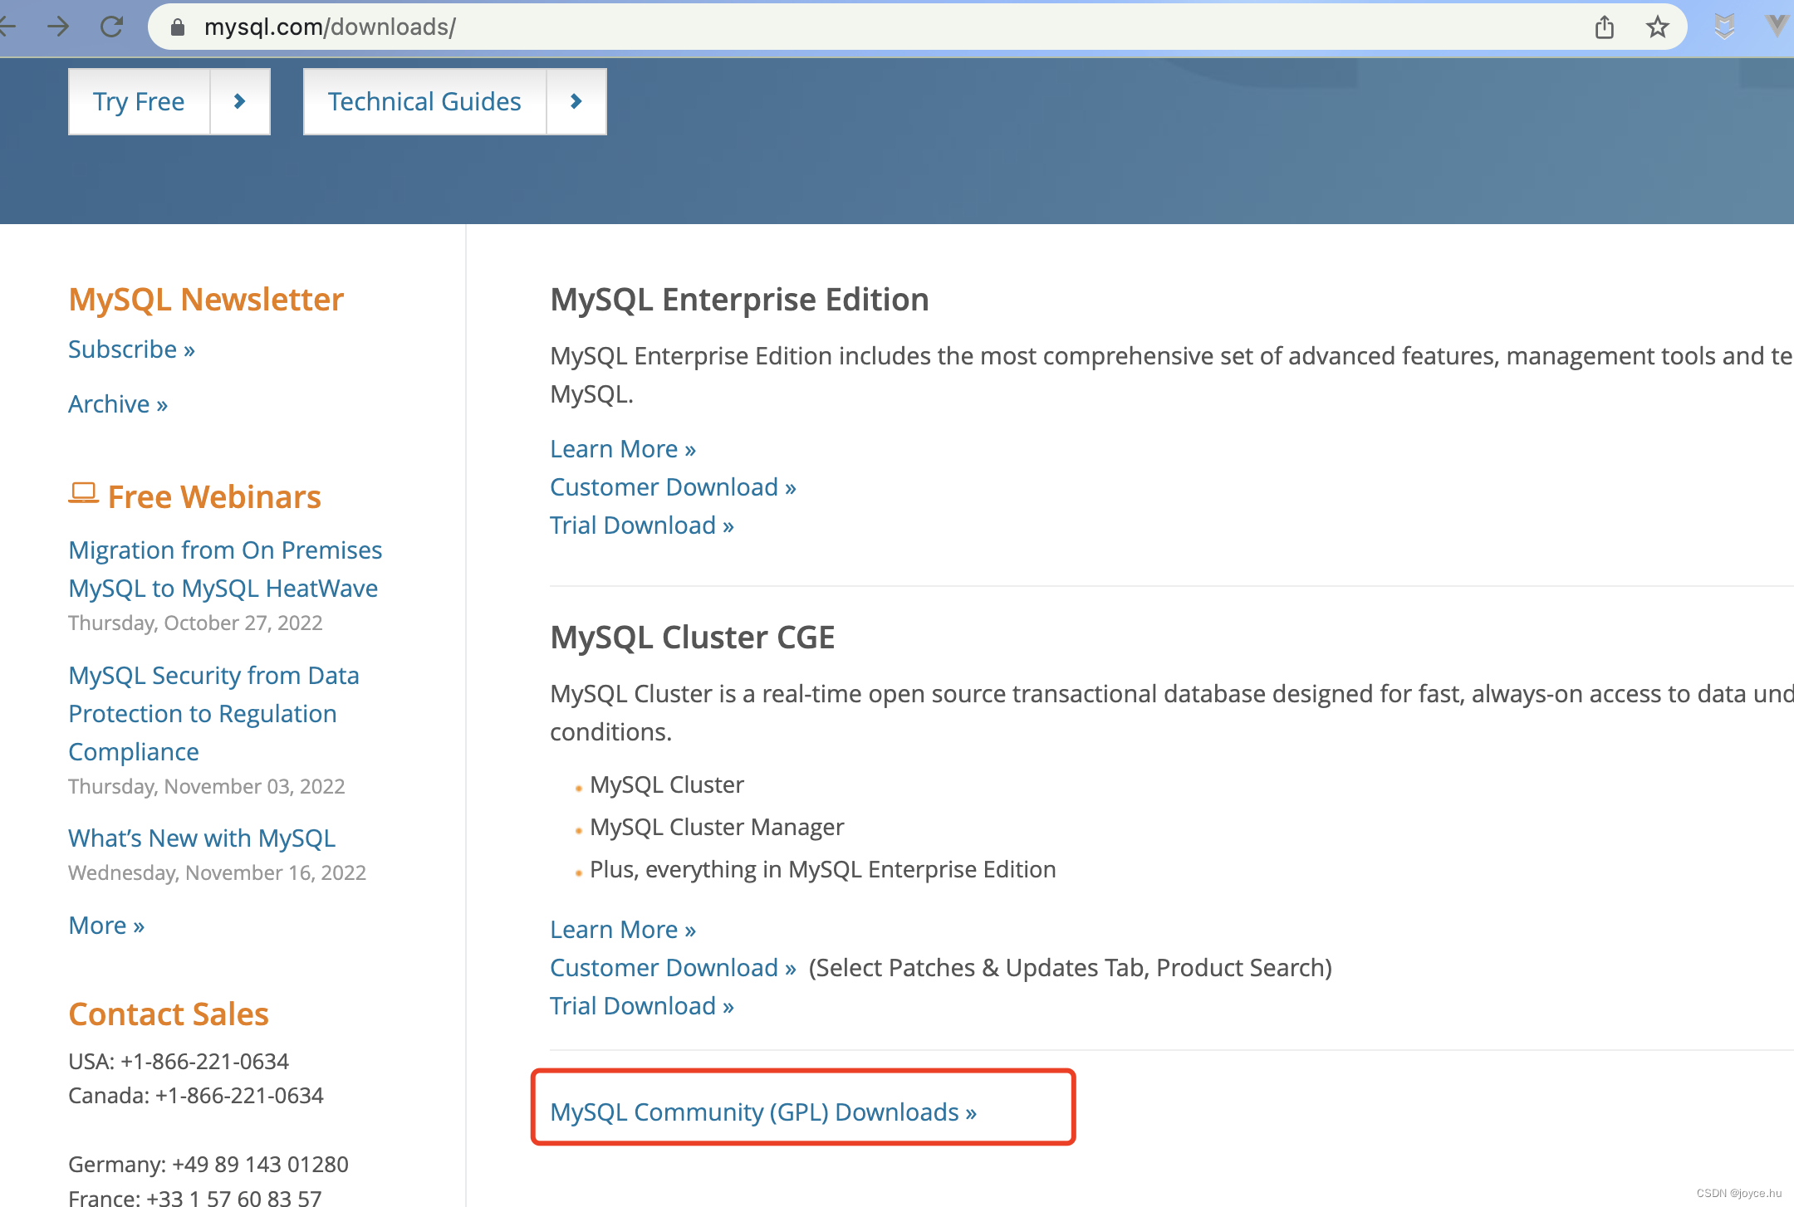
Task: Click date Thursday, November 03, 2022
Action: 207,787
